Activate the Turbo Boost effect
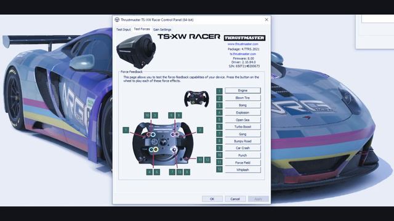This screenshot has width=394, height=221. pyautogui.click(x=243, y=127)
